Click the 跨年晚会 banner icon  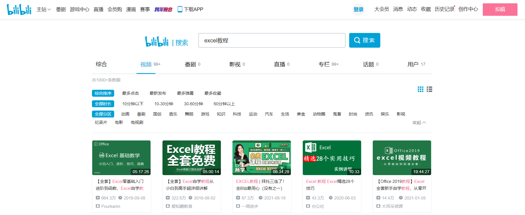163,10
